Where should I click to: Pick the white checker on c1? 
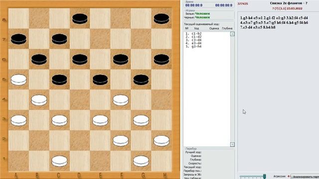point(59,161)
